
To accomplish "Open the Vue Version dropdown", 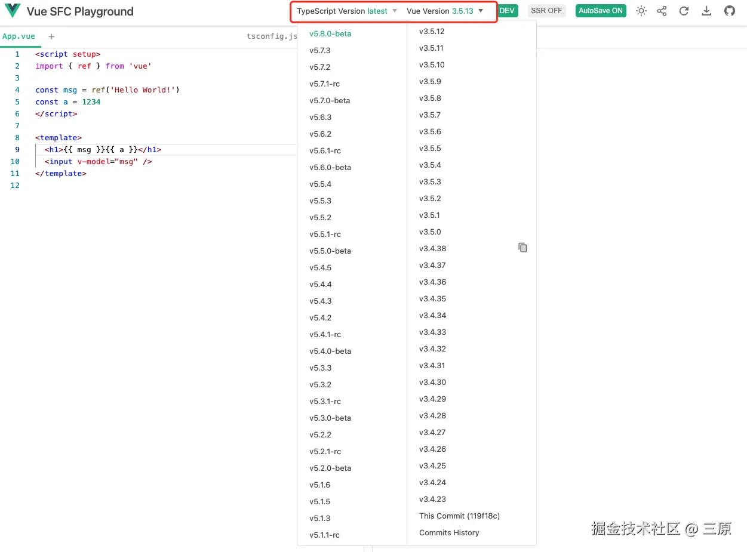I will click(445, 11).
